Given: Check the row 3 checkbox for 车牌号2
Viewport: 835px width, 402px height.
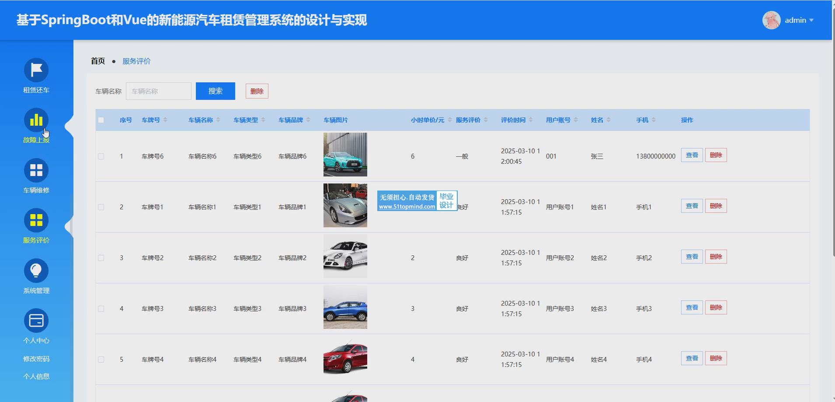Looking at the screenshot, I should [101, 258].
